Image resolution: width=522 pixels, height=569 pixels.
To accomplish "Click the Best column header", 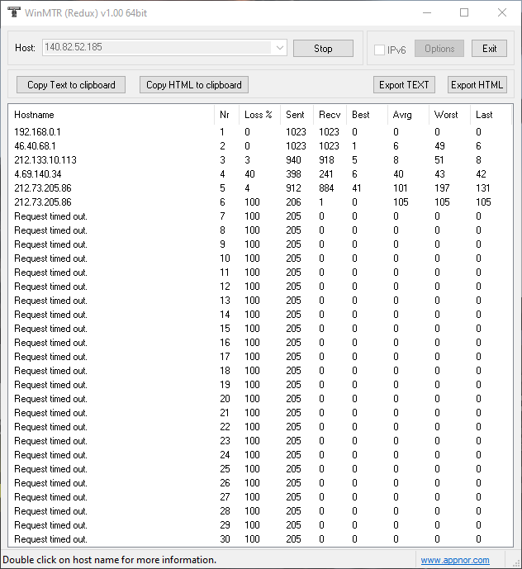I will point(367,115).
